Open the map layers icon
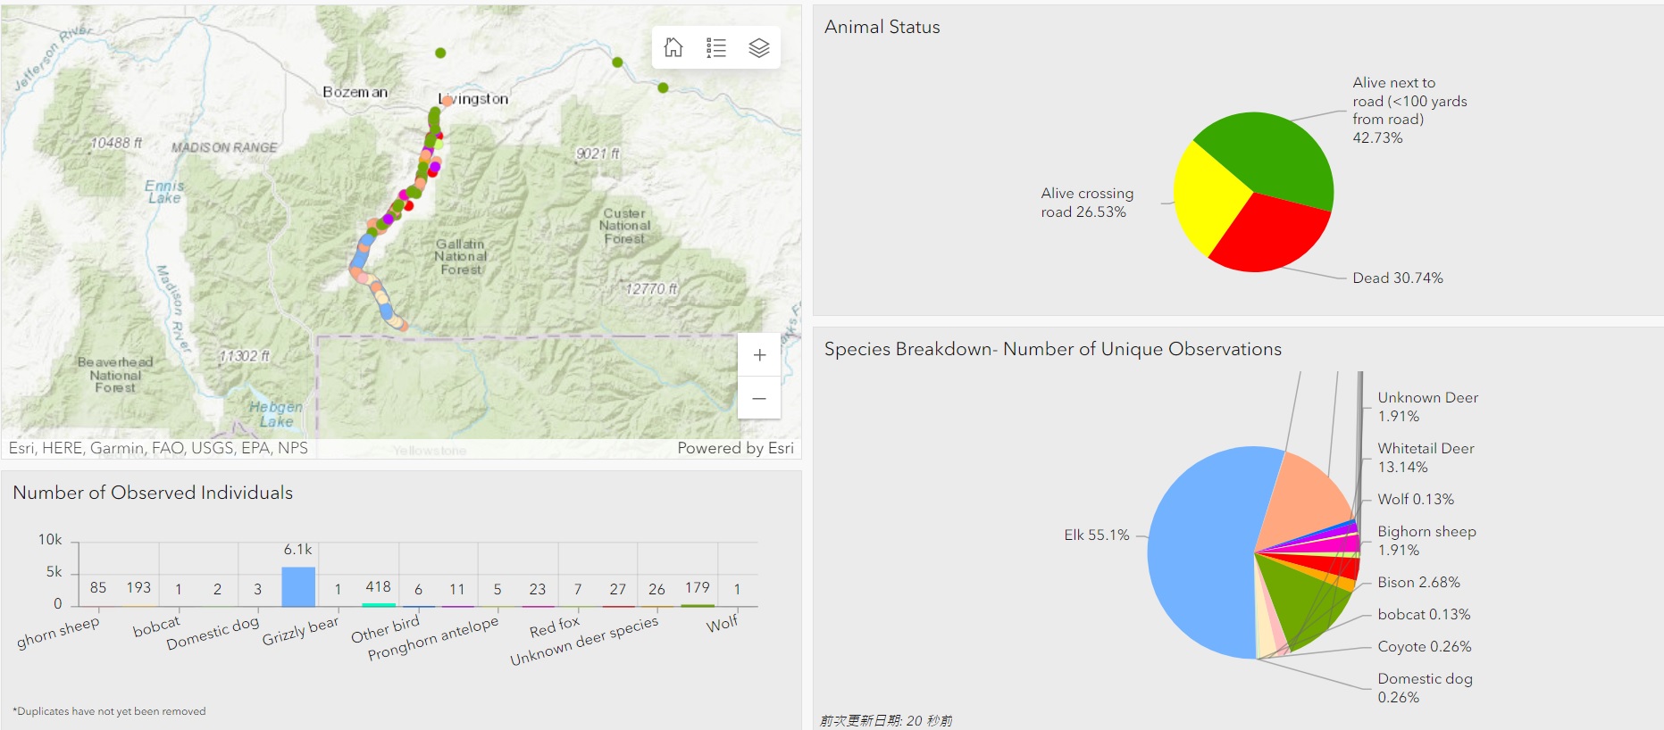Image resolution: width=1664 pixels, height=730 pixels. [x=759, y=47]
